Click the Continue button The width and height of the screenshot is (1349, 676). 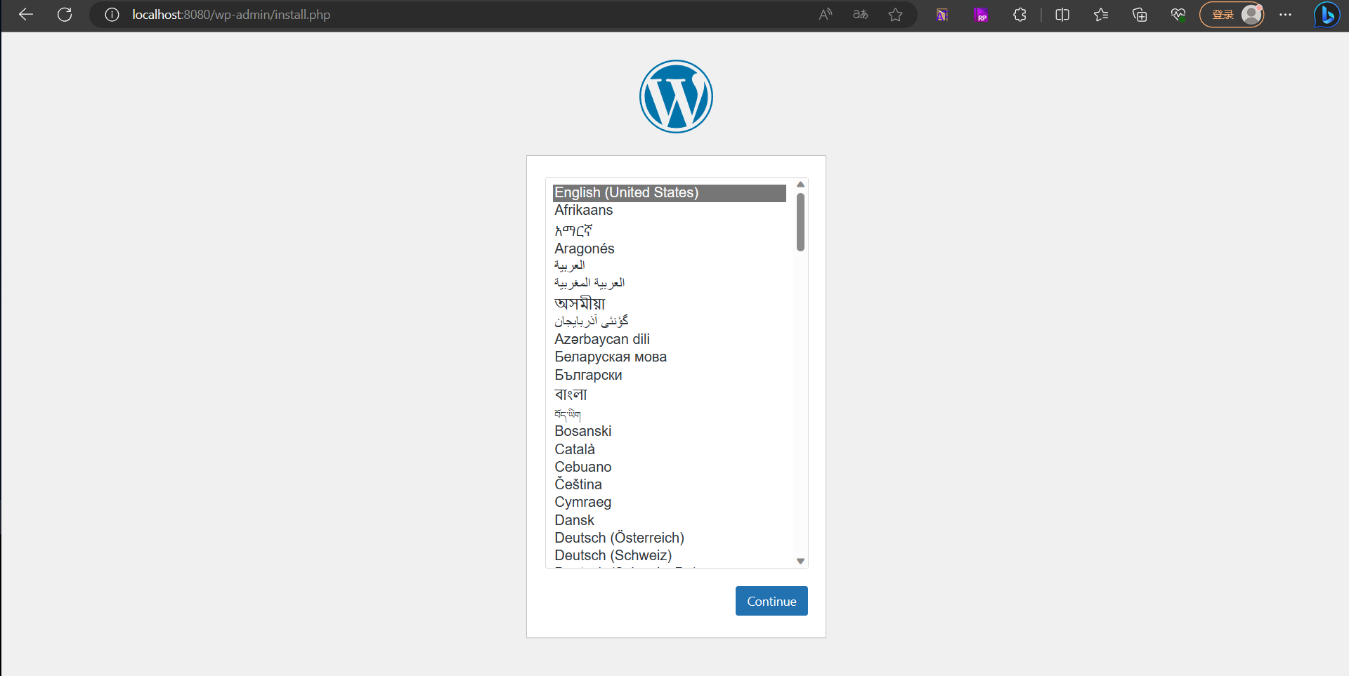pyautogui.click(x=771, y=601)
